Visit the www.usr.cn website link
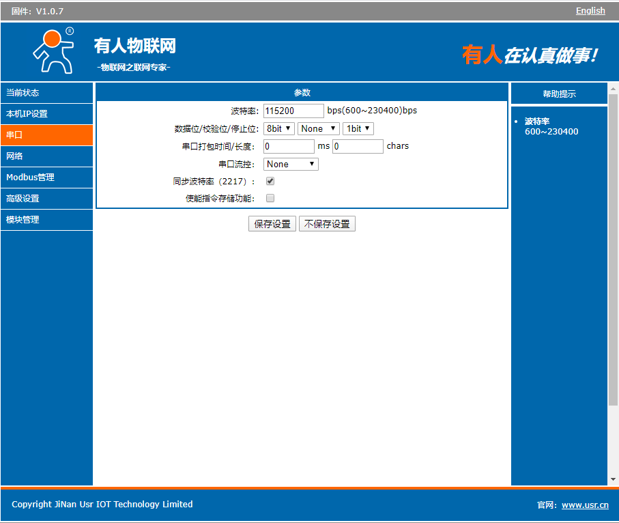 click(585, 505)
